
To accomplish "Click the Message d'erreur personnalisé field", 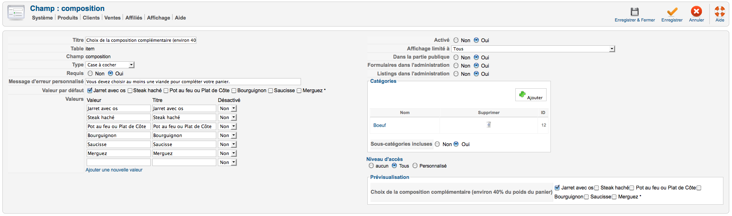I will click(x=193, y=82).
